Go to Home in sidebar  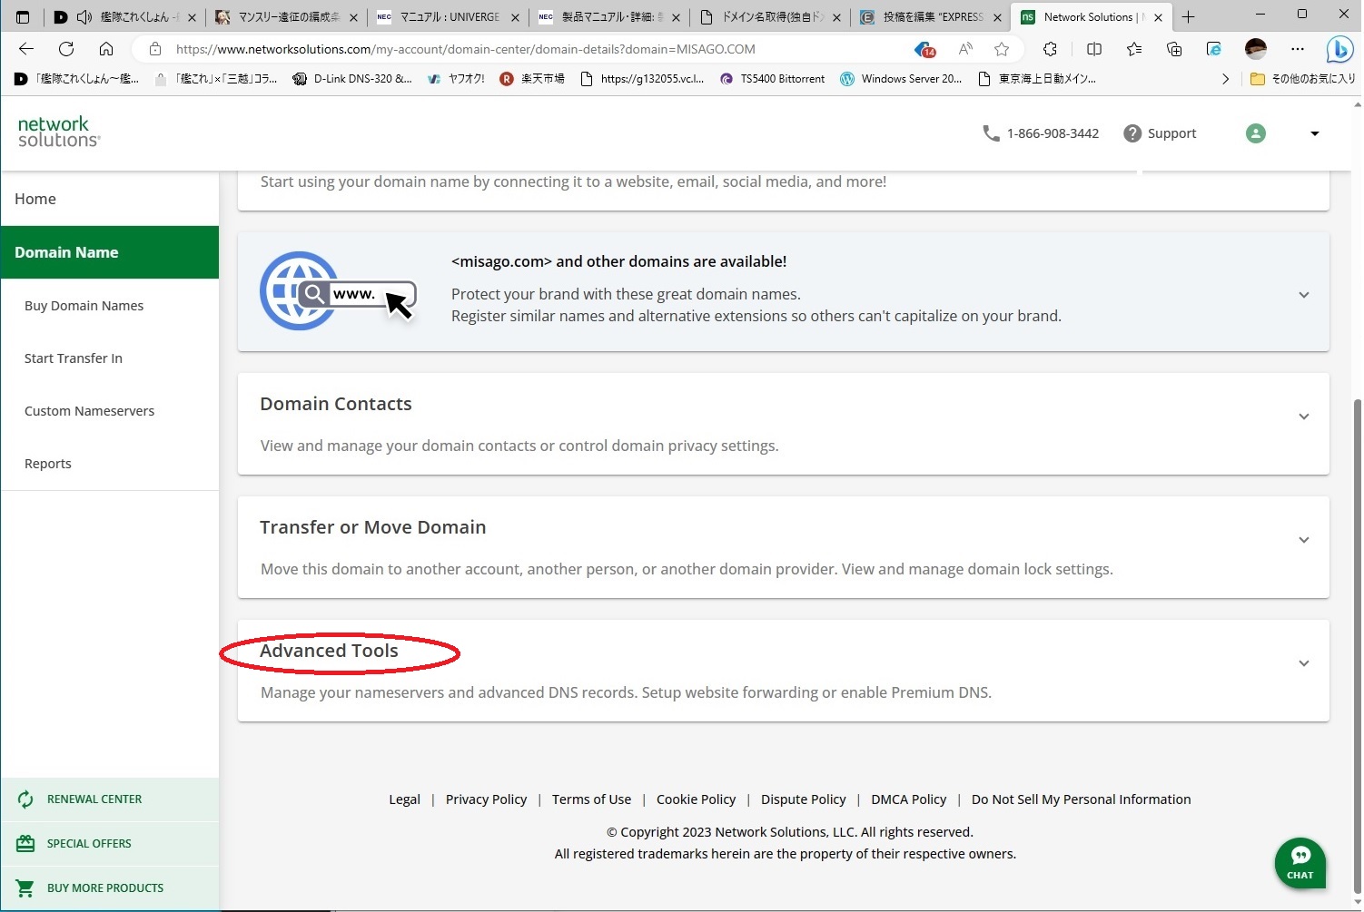pyautogui.click(x=35, y=199)
